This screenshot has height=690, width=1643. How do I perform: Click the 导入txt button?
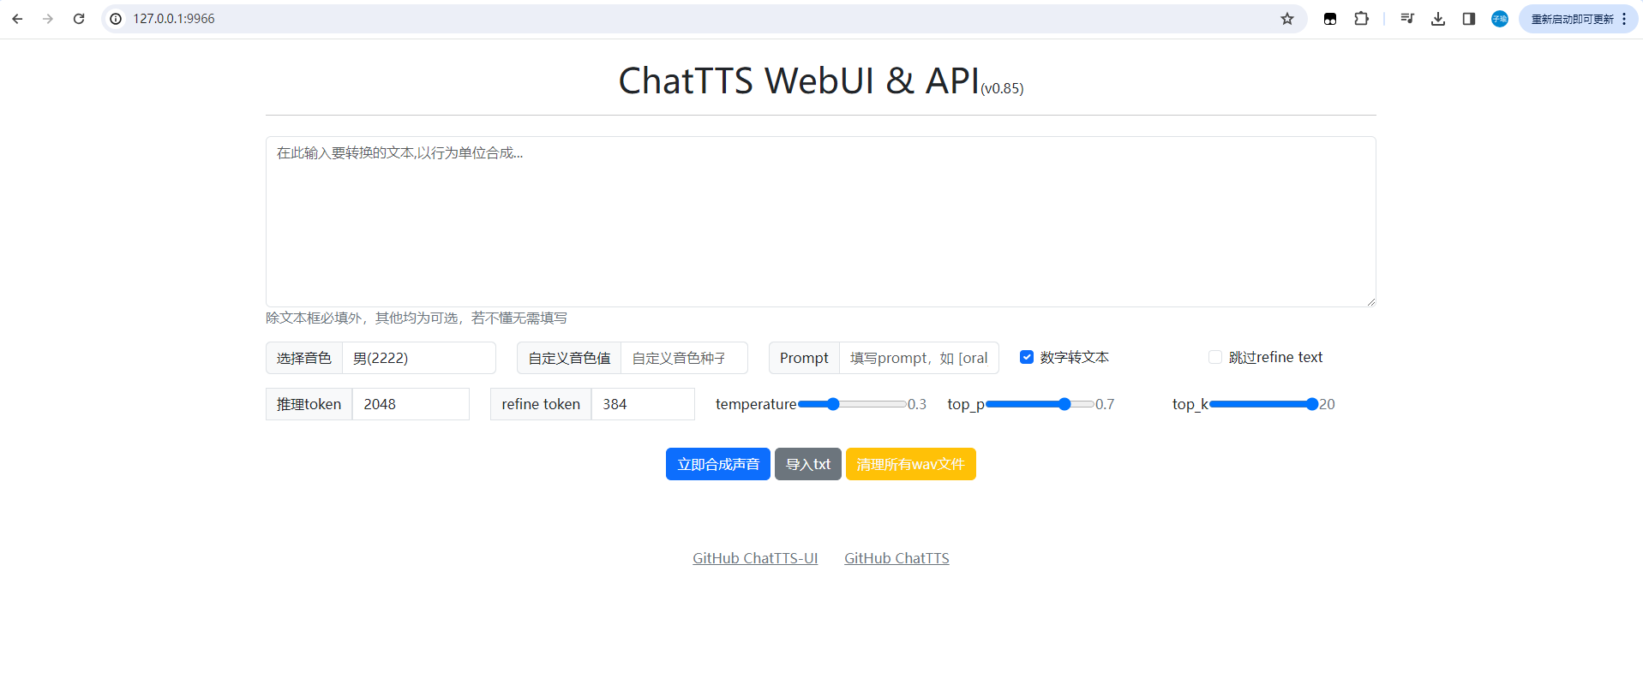pyautogui.click(x=807, y=464)
